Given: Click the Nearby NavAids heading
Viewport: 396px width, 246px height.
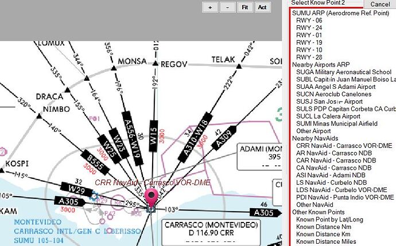Looking at the screenshot, I should pyautogui.click(x=315, y=138).
